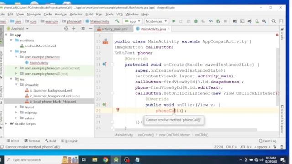Open the app run configuration dropdown
292x164 pixels.
pos(132,21)
